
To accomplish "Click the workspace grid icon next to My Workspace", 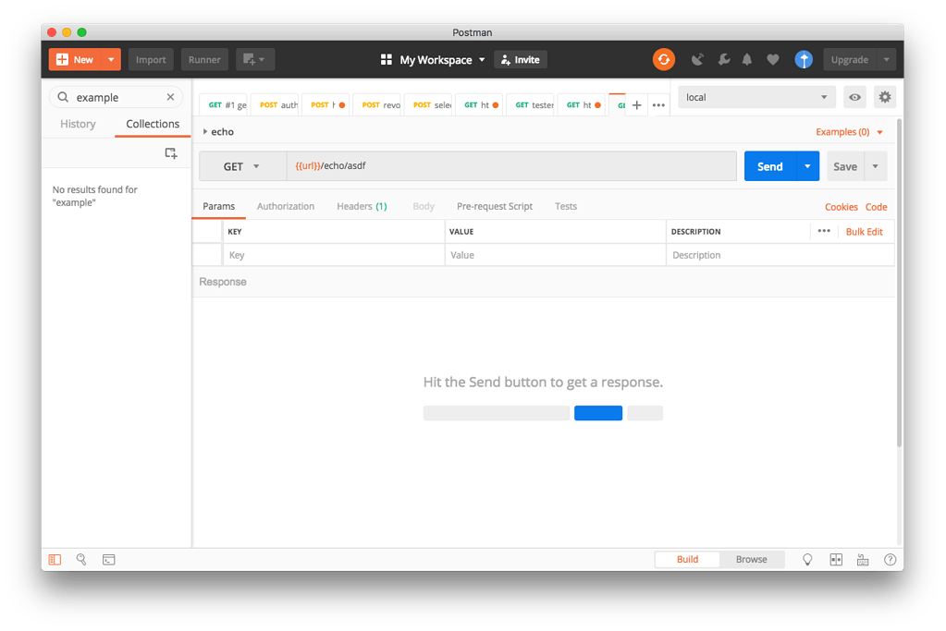I will (x=387, y=60).
